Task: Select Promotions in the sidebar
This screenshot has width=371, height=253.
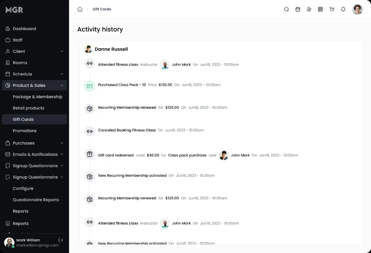Action: (25, 130)
